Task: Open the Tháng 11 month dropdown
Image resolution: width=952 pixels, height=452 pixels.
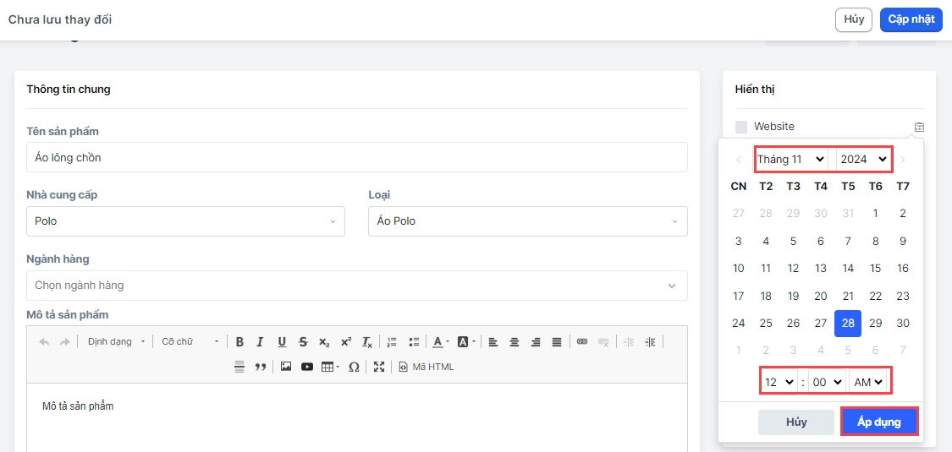Action: (x=791, y=159)
